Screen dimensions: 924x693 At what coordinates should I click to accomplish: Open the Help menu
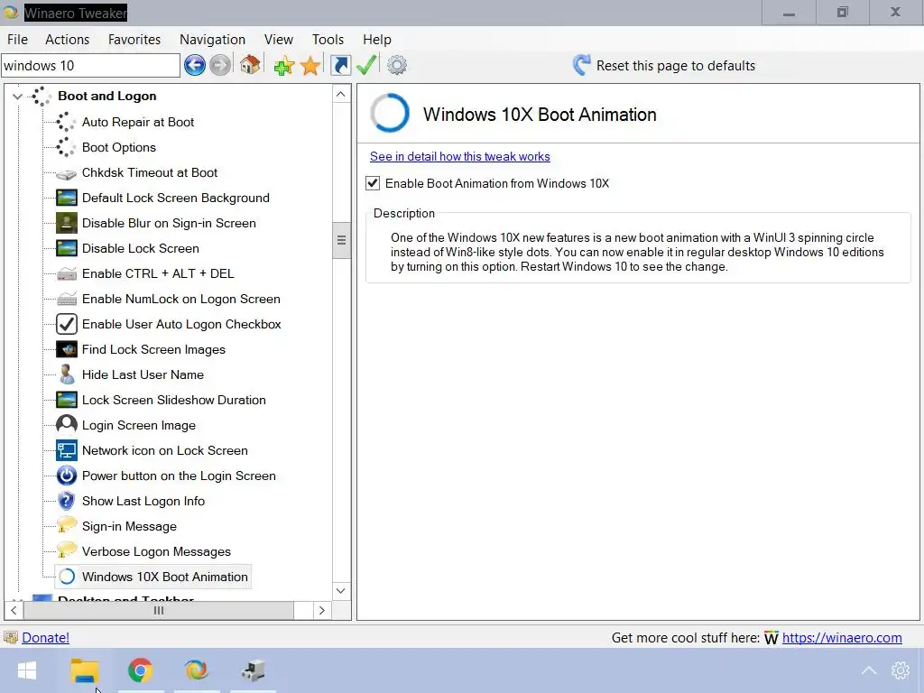376,40
